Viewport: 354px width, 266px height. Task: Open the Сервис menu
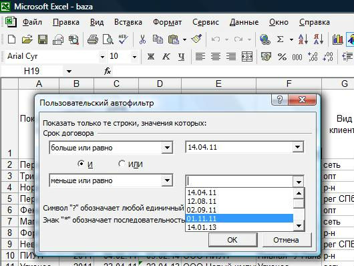pyautogui.click(x=206, y=22)
